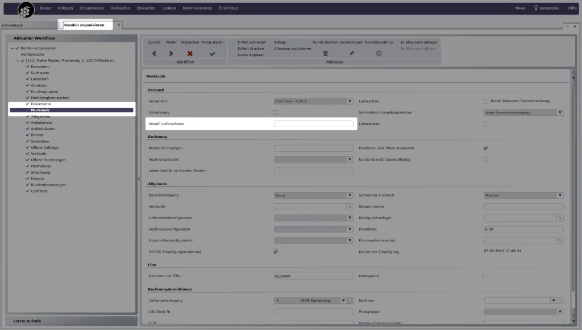Viewport: 582px width, 330px height.
Task: Uncheck Positionen inkl. Mwst ausweisen
Action: pos(485,148)
